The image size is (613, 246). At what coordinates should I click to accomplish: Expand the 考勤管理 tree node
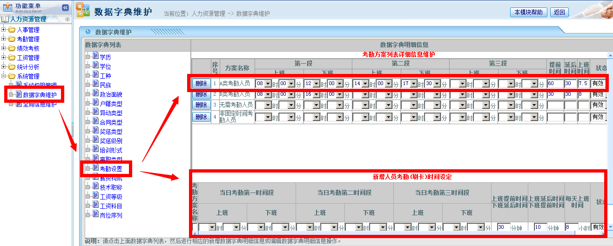coord(4,39)
